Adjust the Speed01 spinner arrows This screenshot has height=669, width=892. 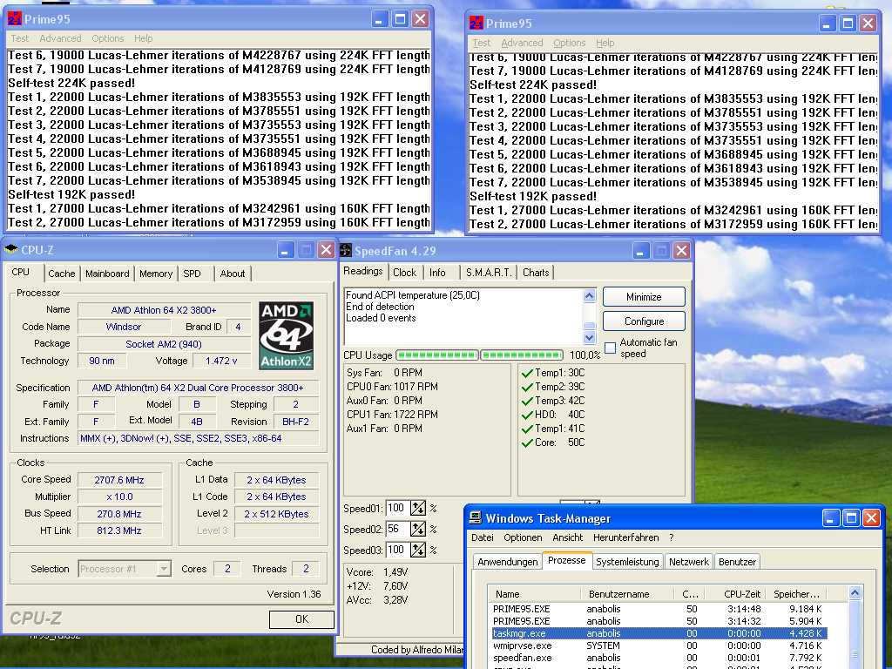coord(417,508)
